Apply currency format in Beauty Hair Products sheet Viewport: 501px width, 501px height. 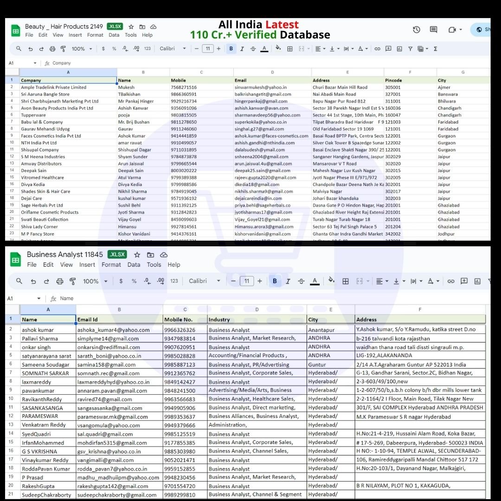[x=103, y=49]
